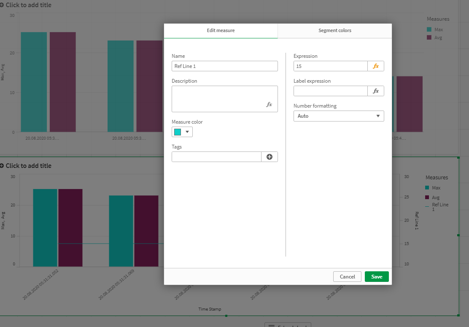Screen dimensions: 469x327
Task: Add a tag using the plus icon
Action: point(269,157)
